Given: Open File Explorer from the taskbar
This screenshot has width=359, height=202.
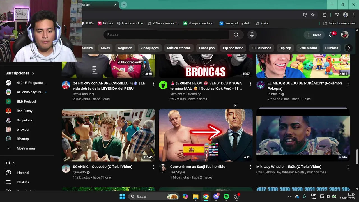Looking at the screenshot, I should click(x=195, y=196).
